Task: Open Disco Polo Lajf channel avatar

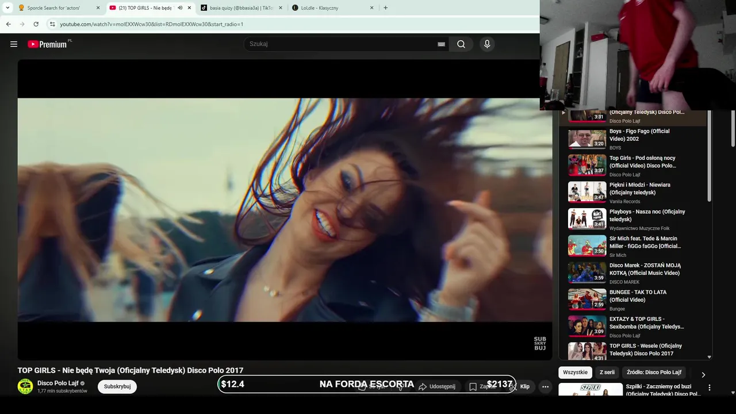Action: coord(25,386)
